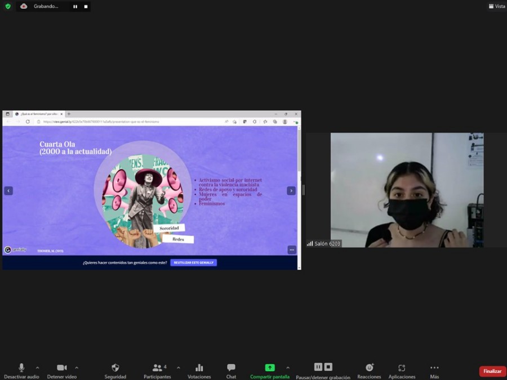The width and height of the screenshot is (507, 380).
Task: Click browser read aloud icon
Action: pos(226,122)
